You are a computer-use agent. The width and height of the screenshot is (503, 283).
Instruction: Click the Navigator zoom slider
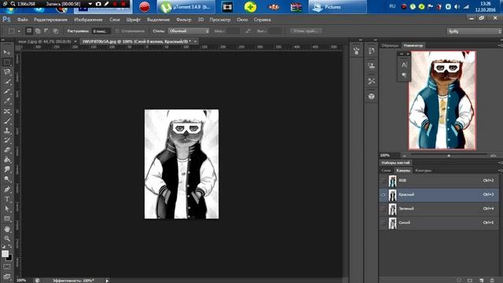(x=449, y=155)
